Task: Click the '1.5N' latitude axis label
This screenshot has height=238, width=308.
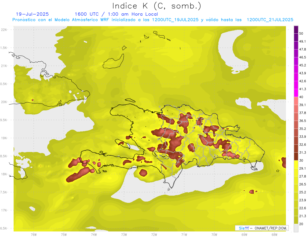Action: click(x=4, y=48)
